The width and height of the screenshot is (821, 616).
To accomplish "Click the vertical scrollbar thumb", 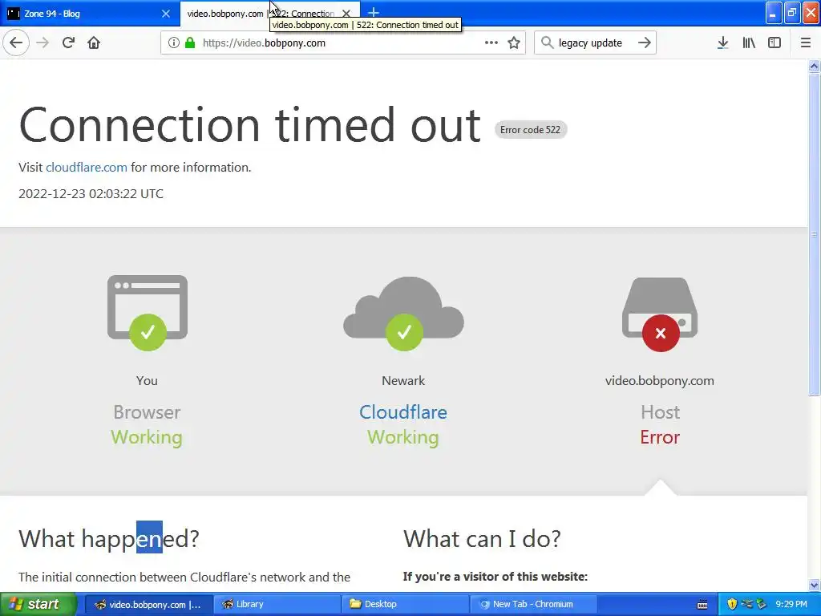I will coord(814,235).
